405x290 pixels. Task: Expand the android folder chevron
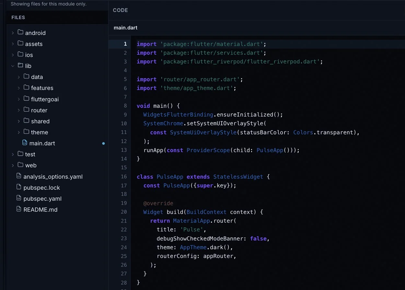[x=13, y=33]
